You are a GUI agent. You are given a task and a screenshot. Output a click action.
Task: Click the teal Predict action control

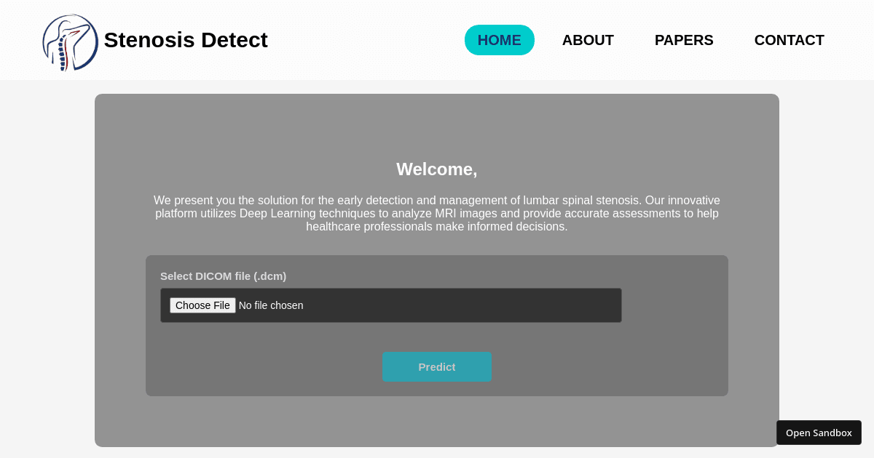[x=437, y=366]
